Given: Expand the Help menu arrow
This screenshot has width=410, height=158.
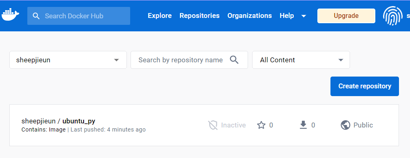Looking at the screenshot, I should (304, 16).
